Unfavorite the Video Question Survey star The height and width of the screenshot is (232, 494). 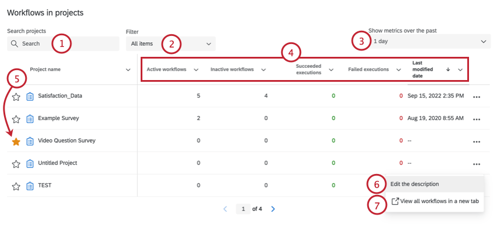tap(16, 142)
